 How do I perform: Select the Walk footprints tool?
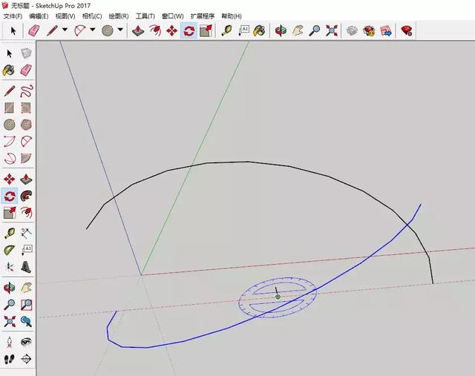[9, 359]
